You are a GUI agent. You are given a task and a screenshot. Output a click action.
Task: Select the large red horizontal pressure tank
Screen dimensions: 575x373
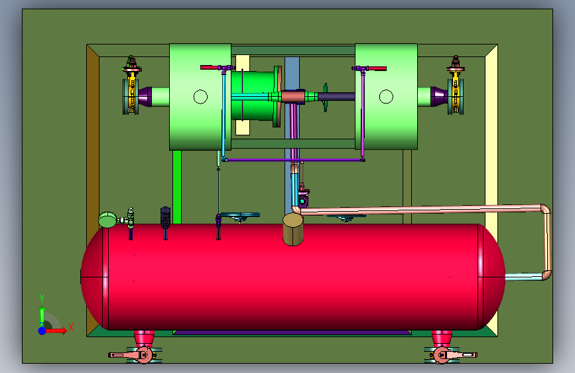[x=292, y=277]
